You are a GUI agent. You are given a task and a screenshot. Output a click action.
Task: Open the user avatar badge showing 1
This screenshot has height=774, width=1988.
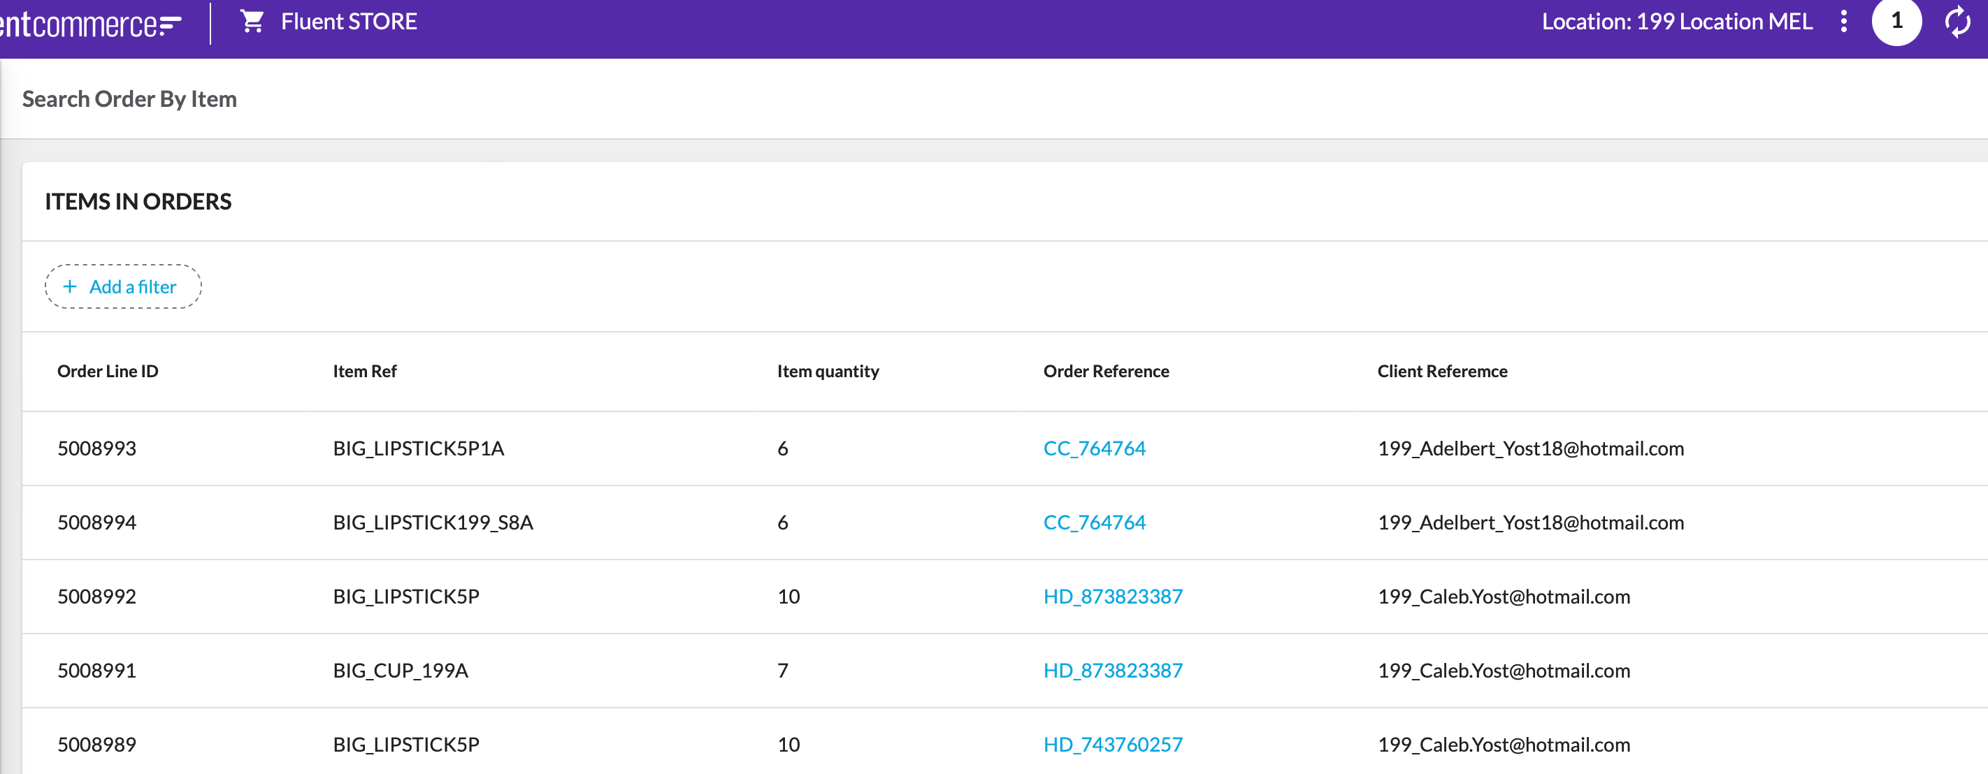click(1896, 22)
